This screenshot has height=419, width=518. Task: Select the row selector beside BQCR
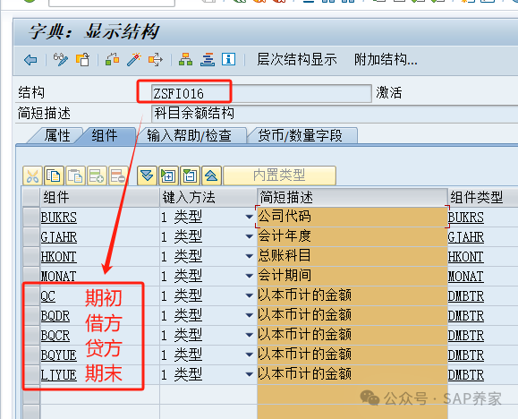point(31,336)
